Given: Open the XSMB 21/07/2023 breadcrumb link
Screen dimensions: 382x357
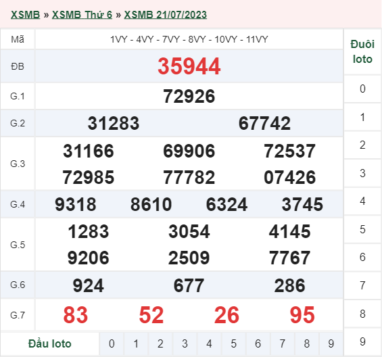Looking at the screenshot, I should coord(166,15).
